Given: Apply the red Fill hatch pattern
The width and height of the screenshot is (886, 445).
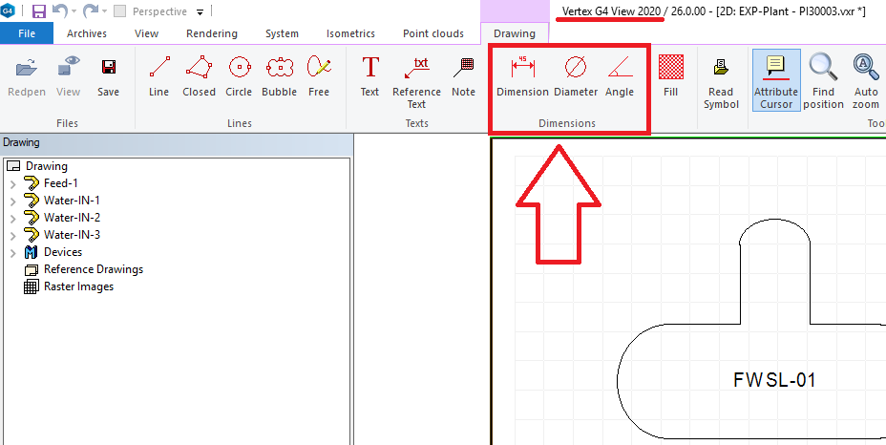Looking at the screenshot, I should point(671,76).
